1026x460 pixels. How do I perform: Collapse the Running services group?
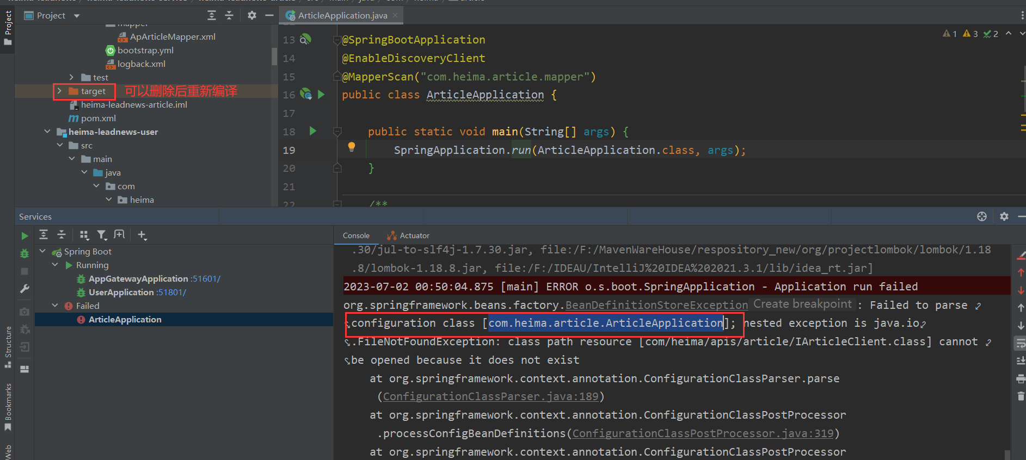click(x=55, y=265)
